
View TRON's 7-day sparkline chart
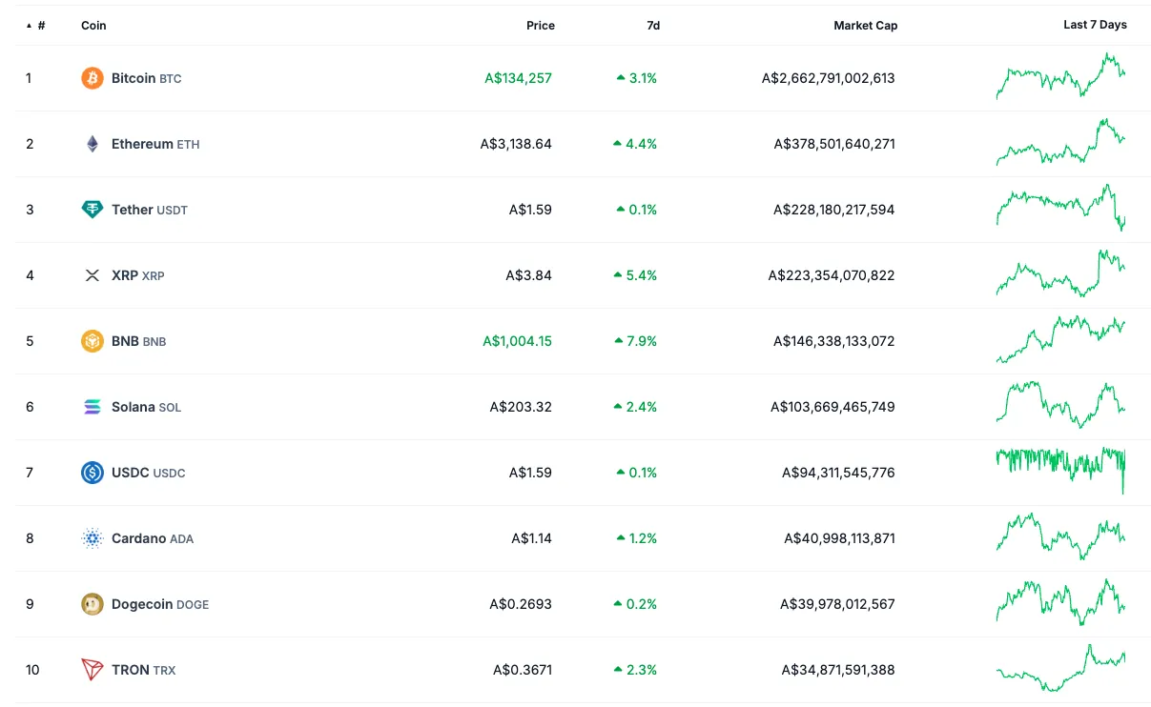tap(1060, 668)
